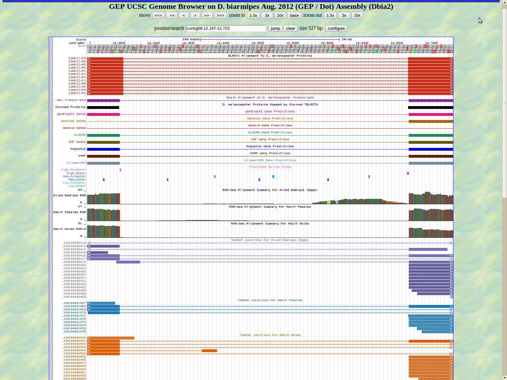Click the >> move button

tap(207, 15)
